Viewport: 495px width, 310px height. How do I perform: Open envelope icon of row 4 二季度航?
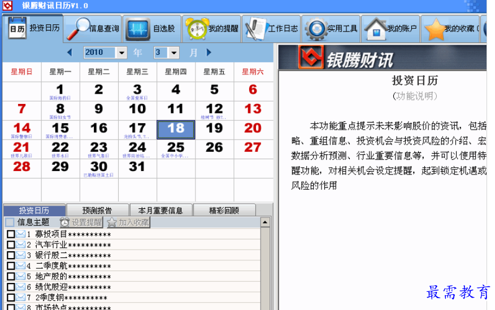(x=20, y=265)
